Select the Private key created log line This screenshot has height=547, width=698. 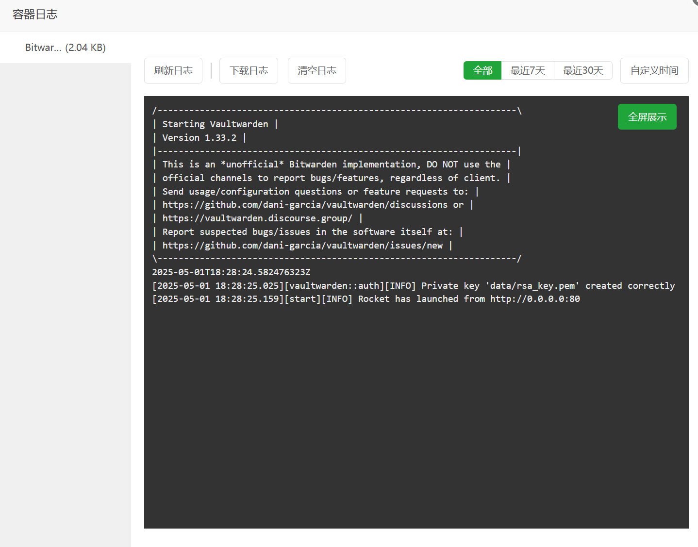pos(414,285)
